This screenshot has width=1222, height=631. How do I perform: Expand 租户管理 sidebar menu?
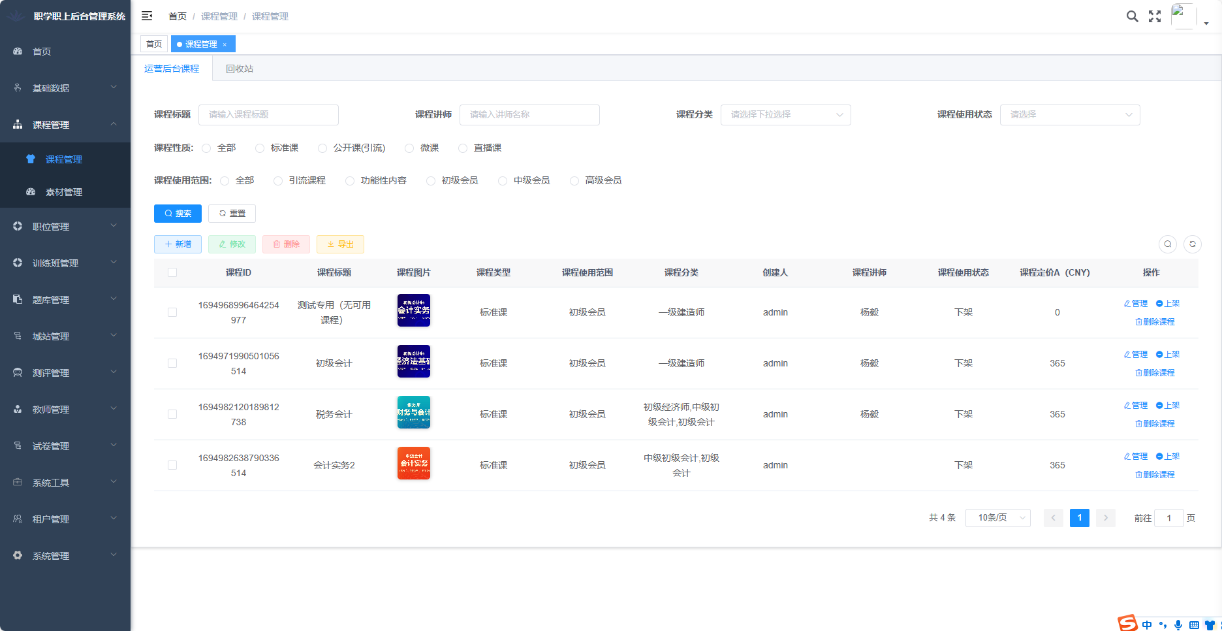65,519
